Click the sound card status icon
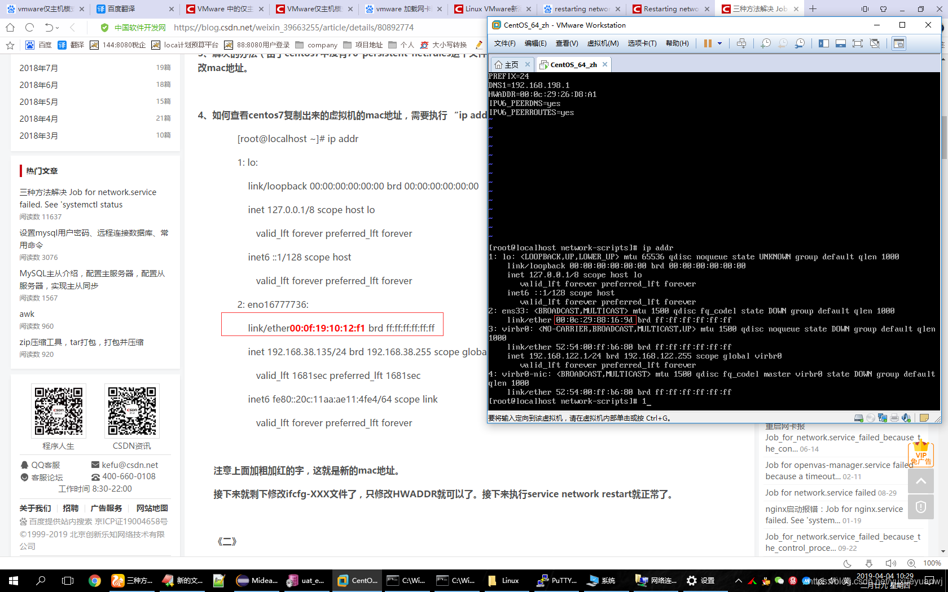 coord(906,418)
